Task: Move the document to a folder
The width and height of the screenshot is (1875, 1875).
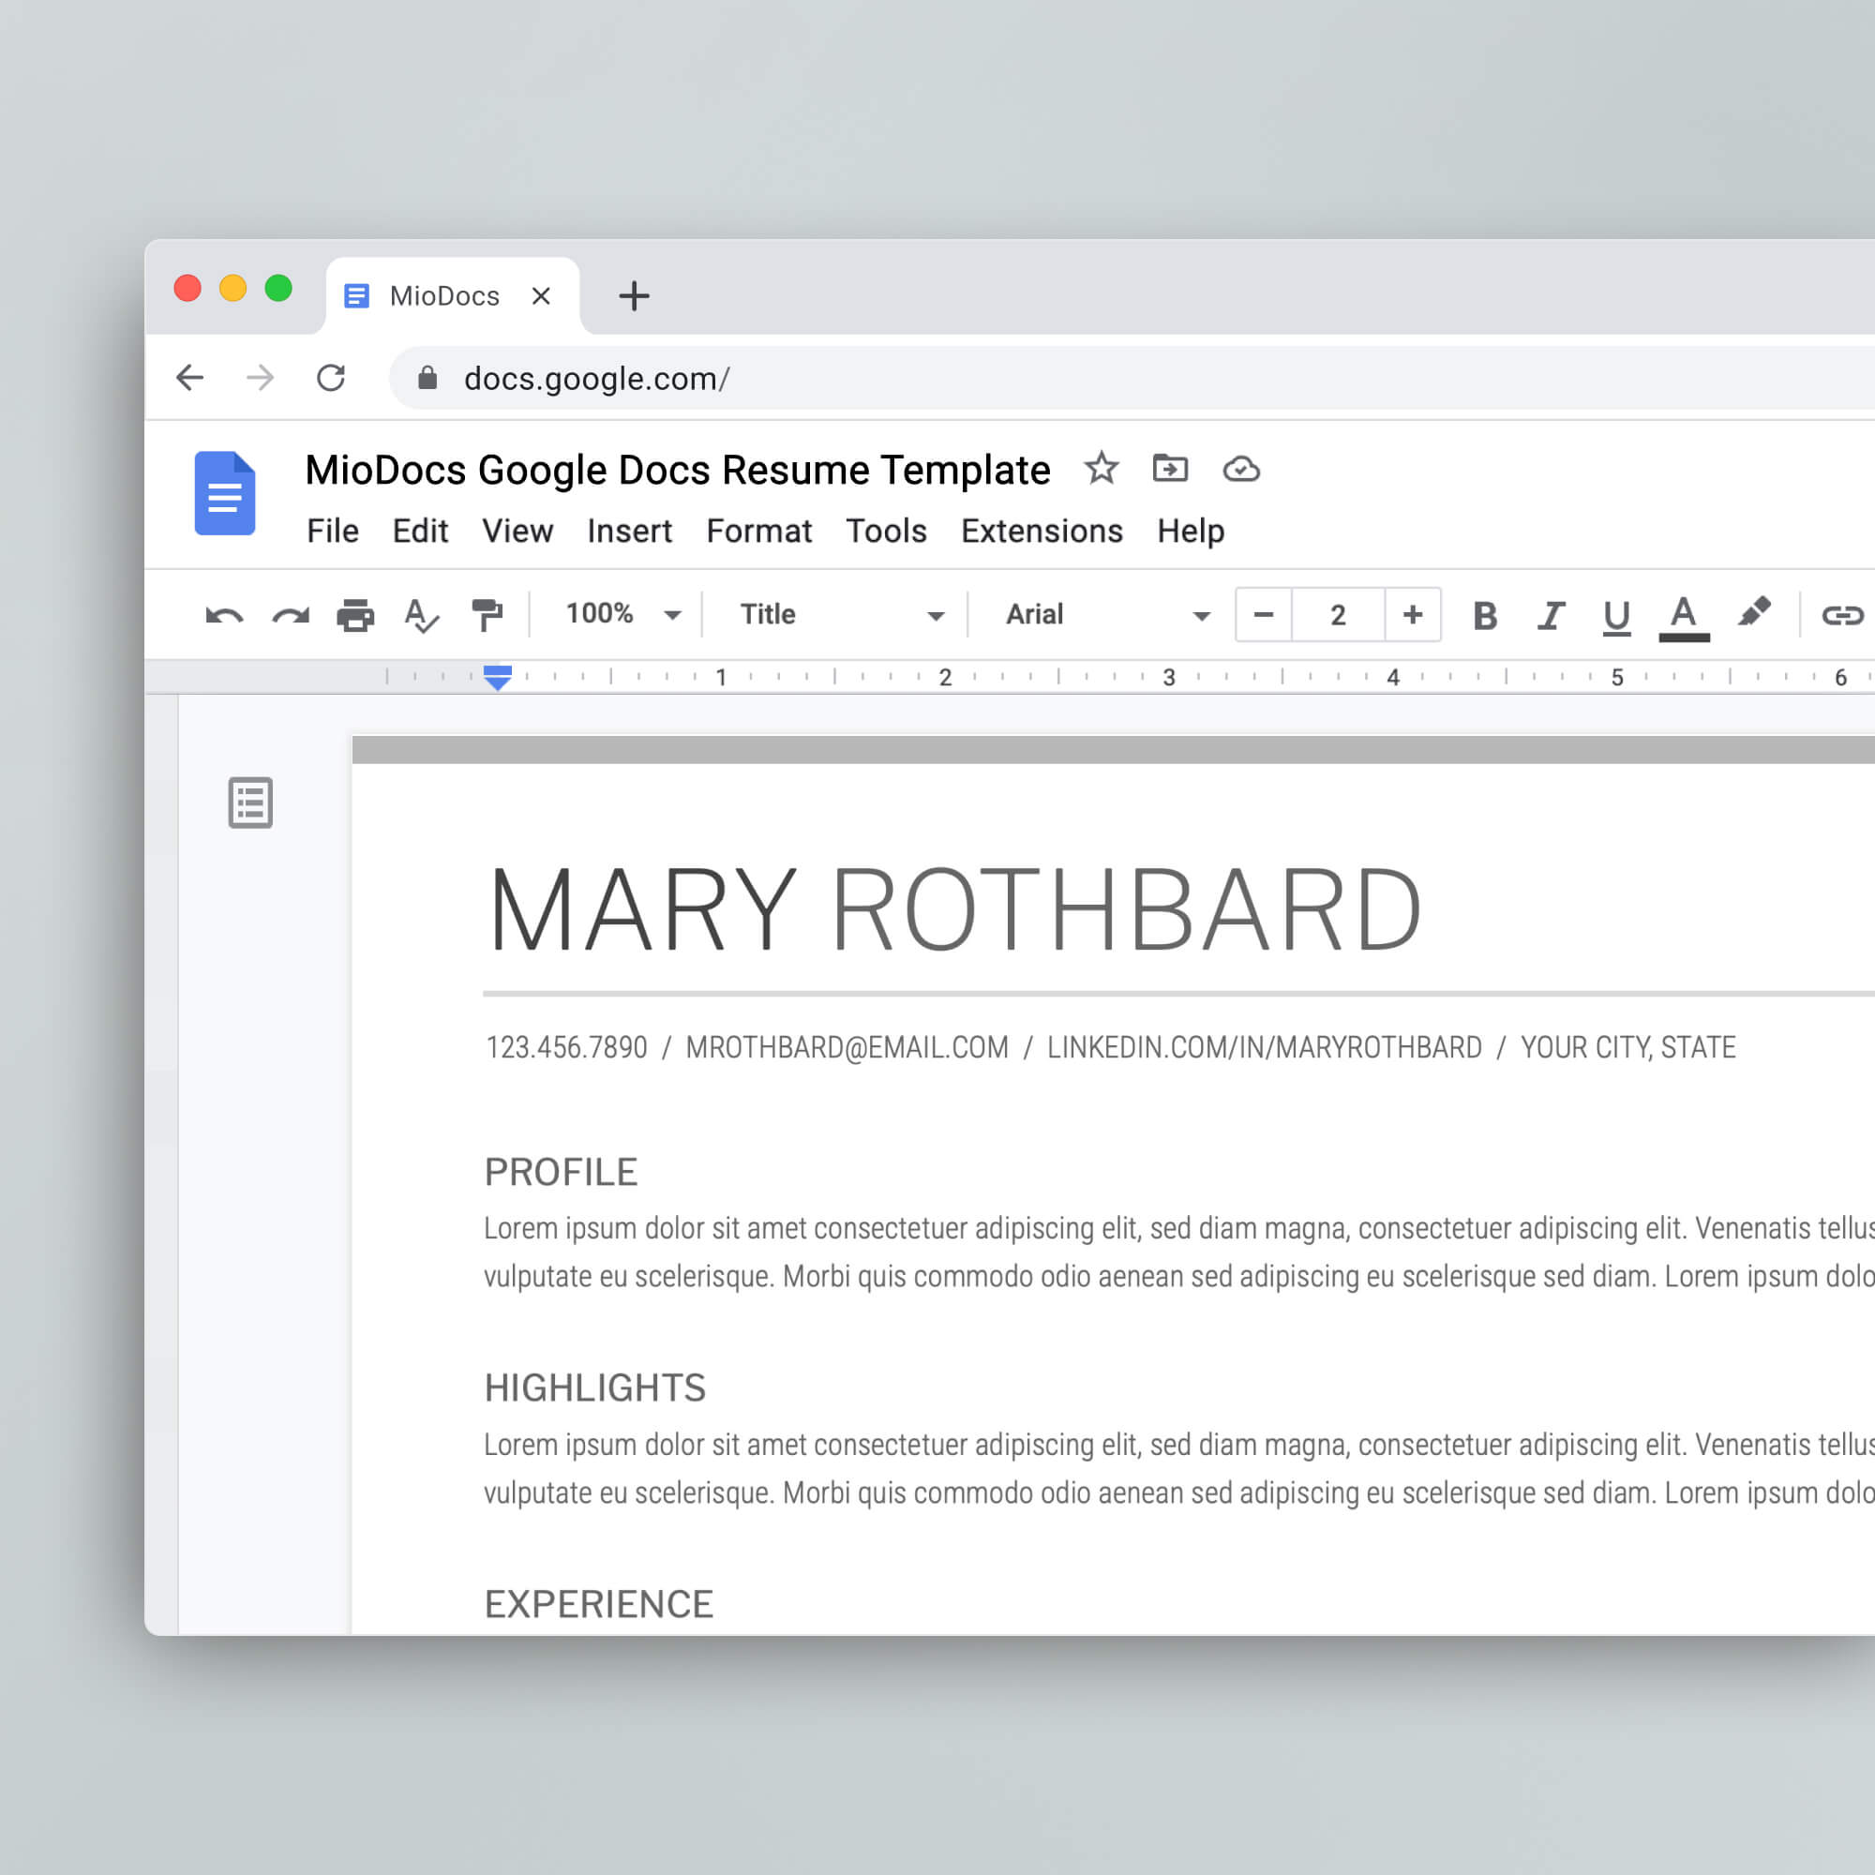Action: [1171, 469]
